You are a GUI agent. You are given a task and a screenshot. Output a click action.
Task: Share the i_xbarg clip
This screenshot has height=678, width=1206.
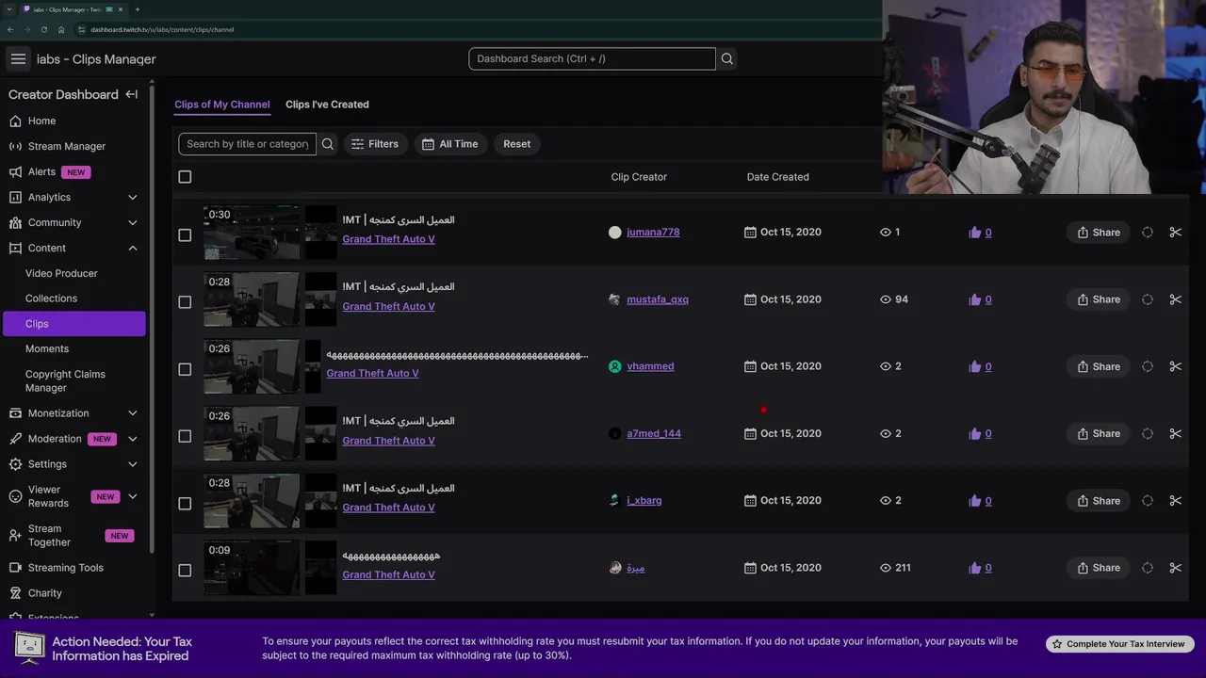tap(1099, 501)
